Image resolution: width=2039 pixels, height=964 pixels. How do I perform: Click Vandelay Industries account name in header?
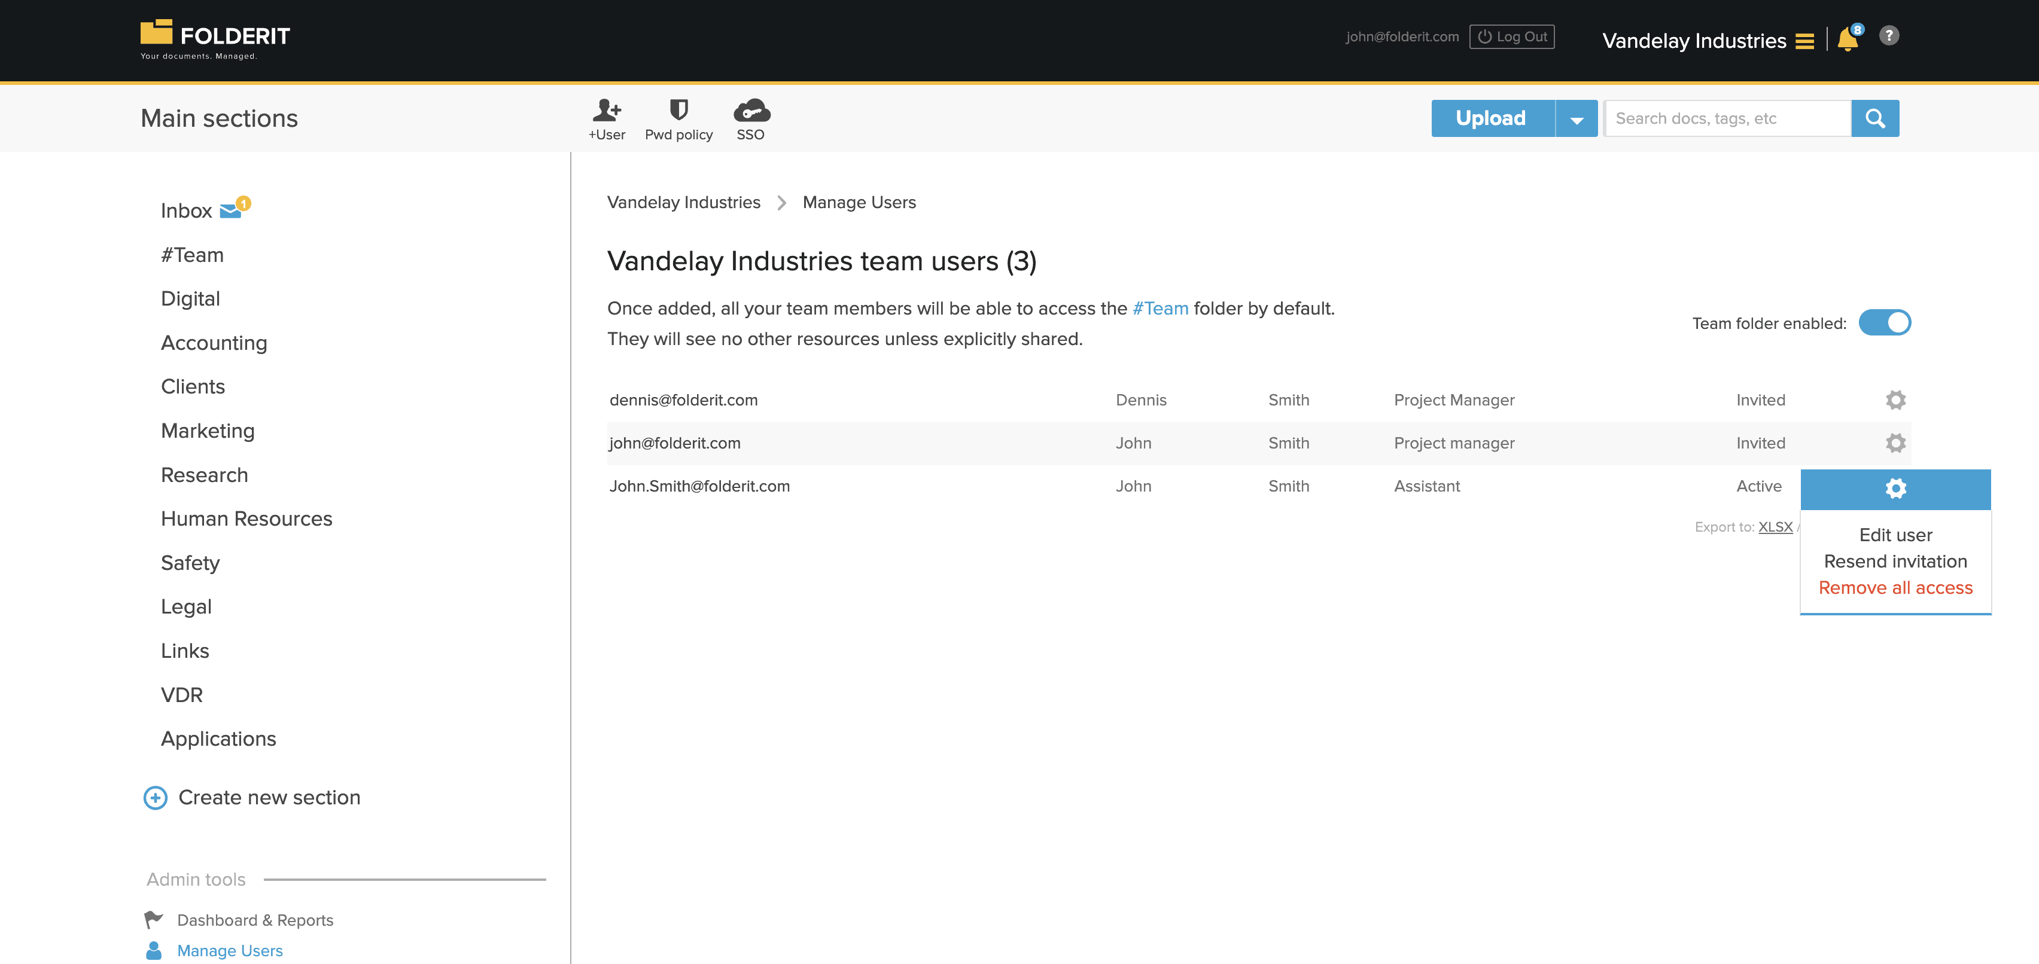1694,41
